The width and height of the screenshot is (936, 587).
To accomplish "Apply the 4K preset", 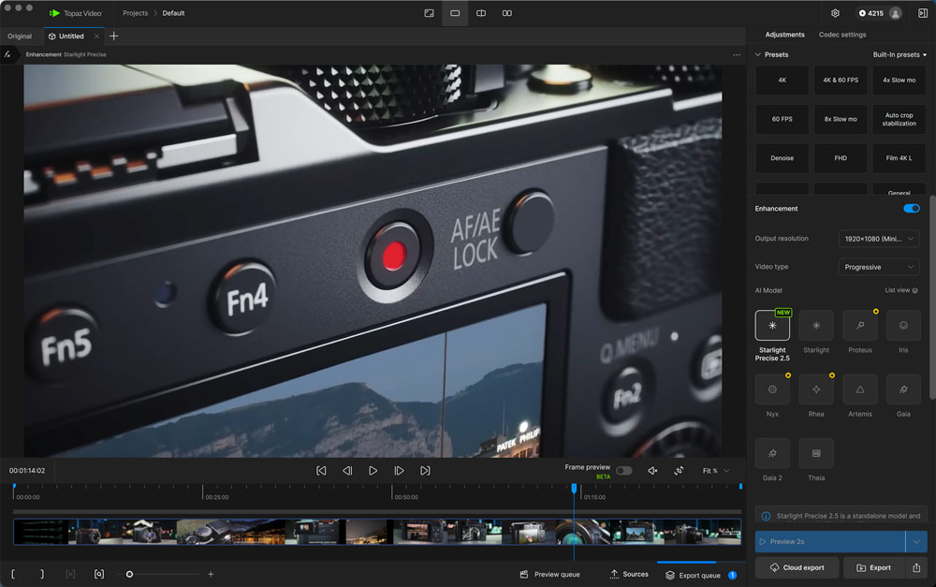I will (x=782, y=80).
